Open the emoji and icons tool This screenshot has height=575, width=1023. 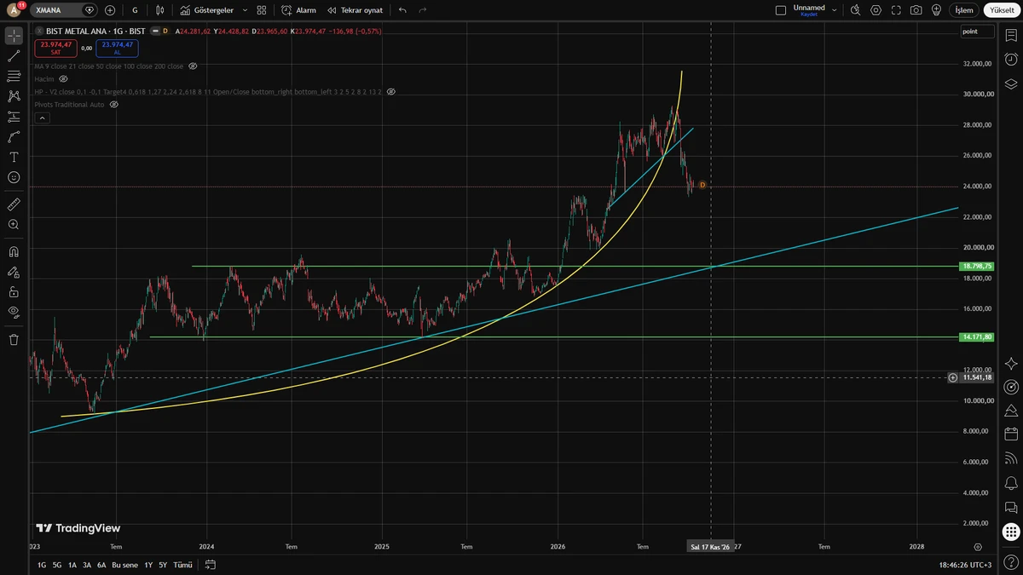[x=14, y=177]
